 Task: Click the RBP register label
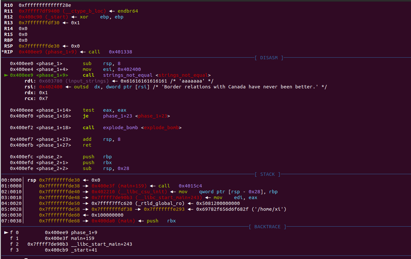coord(9,40)
